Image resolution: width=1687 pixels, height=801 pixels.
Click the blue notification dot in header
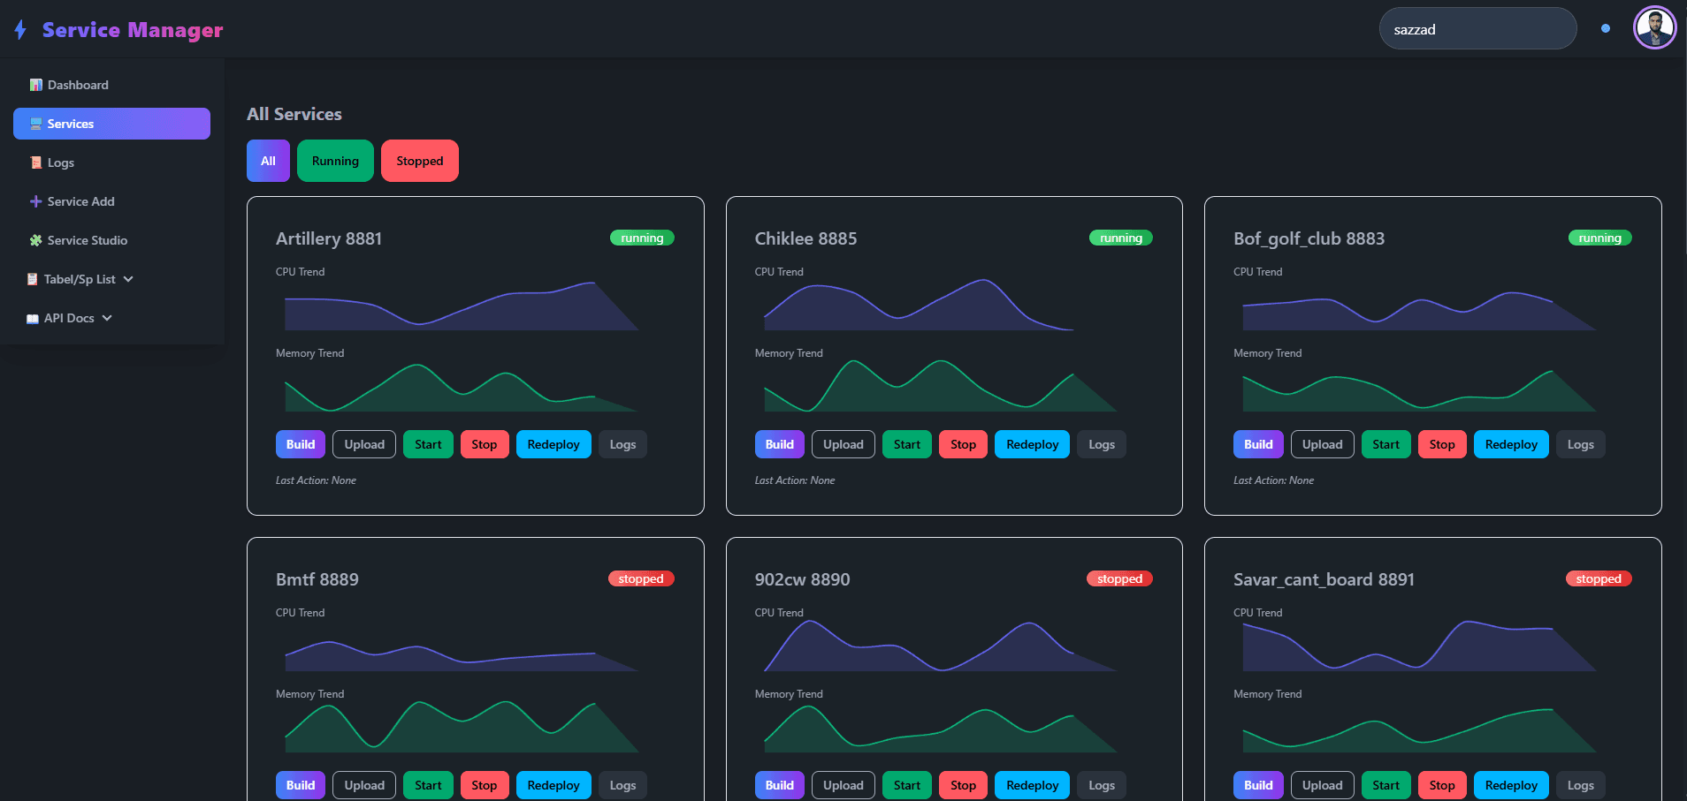coord(1606,28)
